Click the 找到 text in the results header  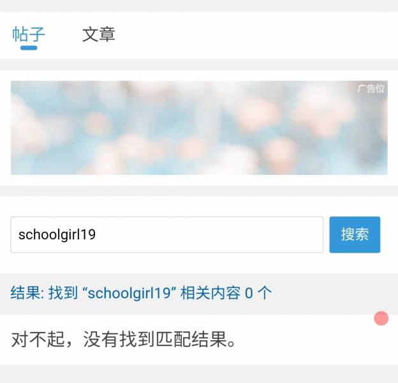pos(63,293)
